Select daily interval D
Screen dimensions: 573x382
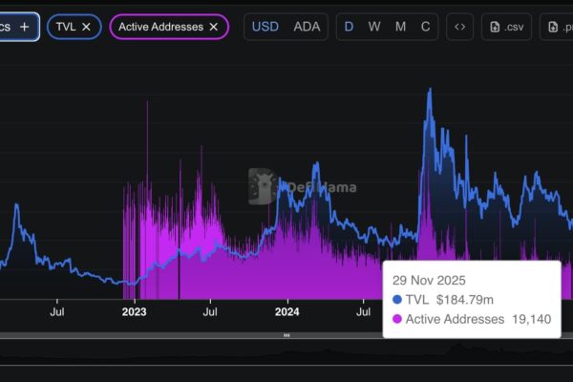349,27
